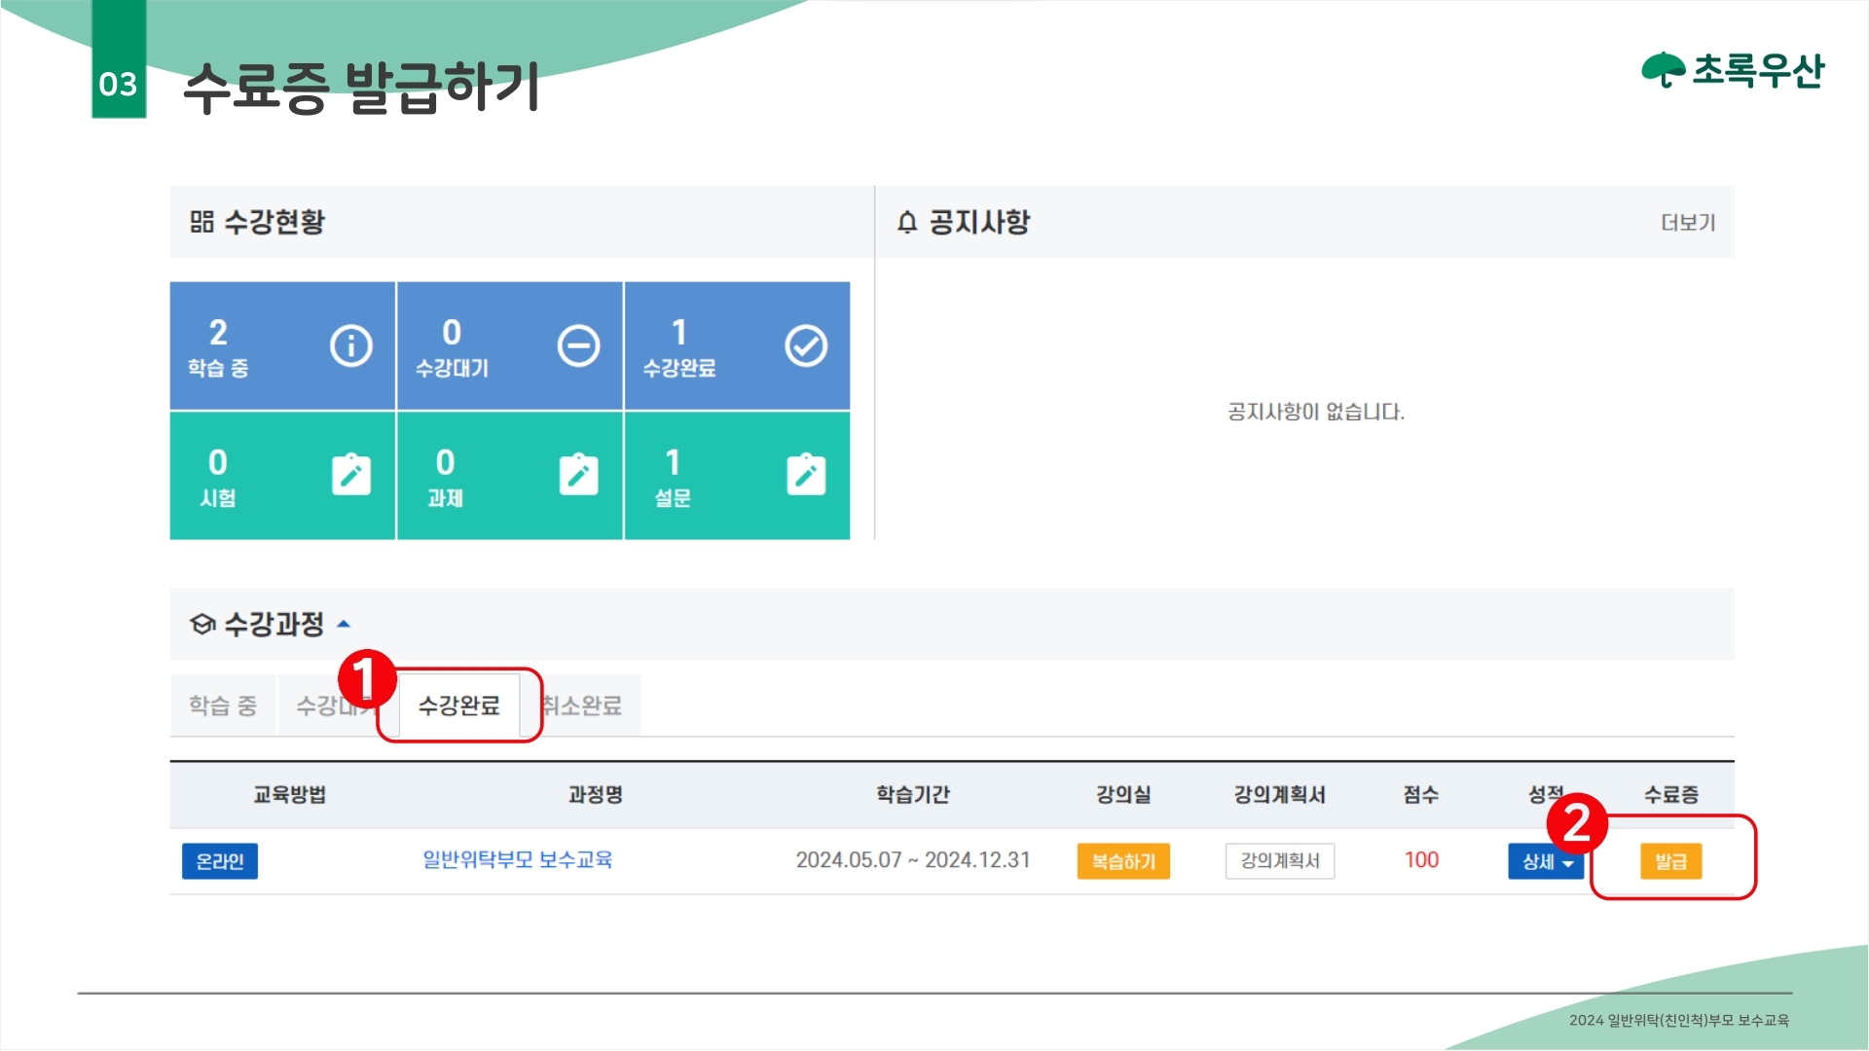Screen dimensions: 1869x1051
Task: Click the info icon on 학습 중 tile
Action: point(350,345)
